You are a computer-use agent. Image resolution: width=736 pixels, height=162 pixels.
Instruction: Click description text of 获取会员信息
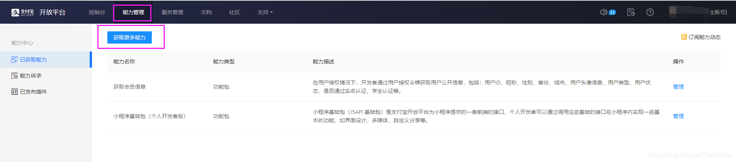pyautogui.click(x=482, y=87)
